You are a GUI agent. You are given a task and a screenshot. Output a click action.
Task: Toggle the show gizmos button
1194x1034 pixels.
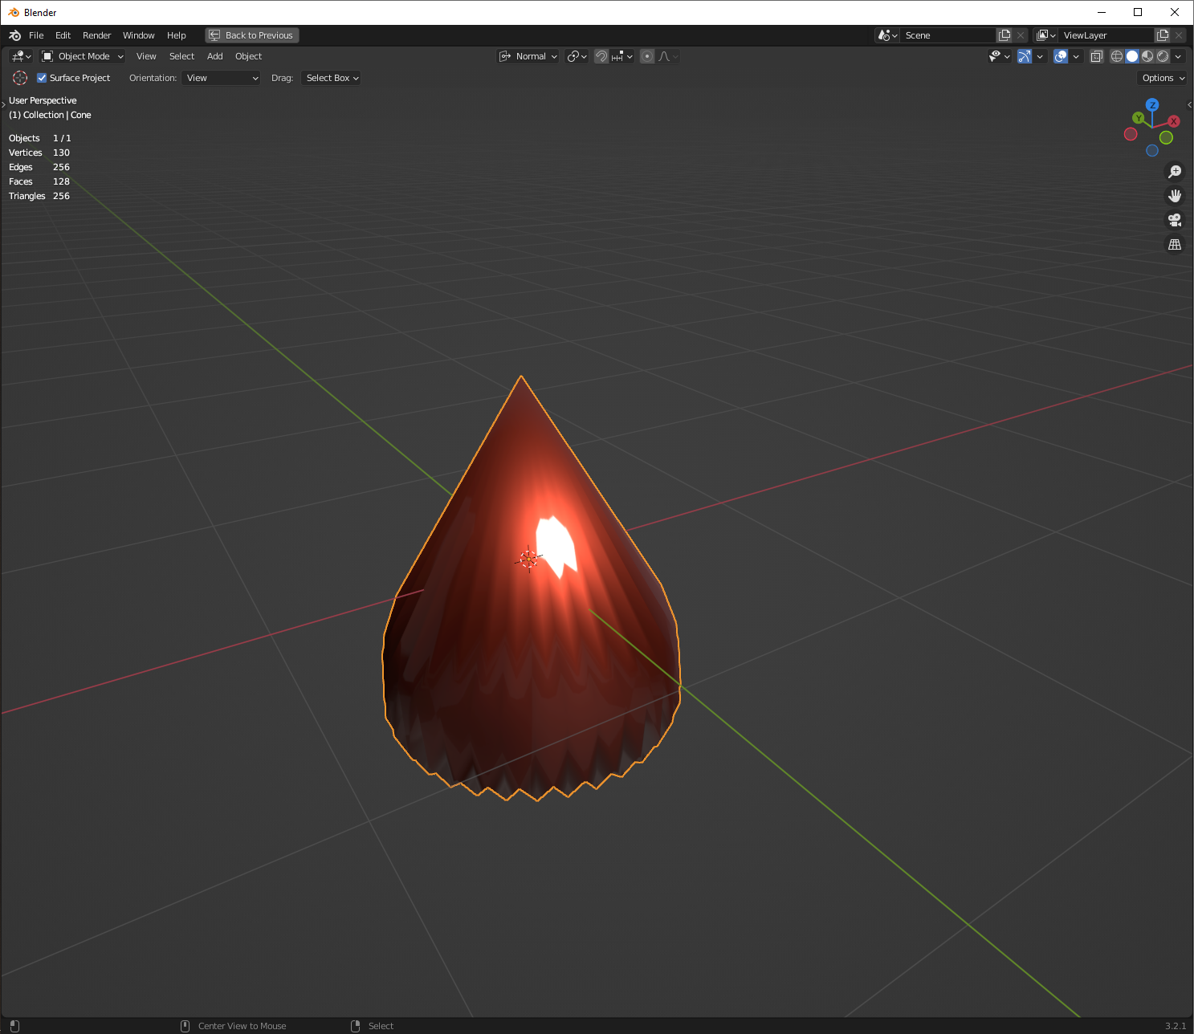tap(1025, 56)
